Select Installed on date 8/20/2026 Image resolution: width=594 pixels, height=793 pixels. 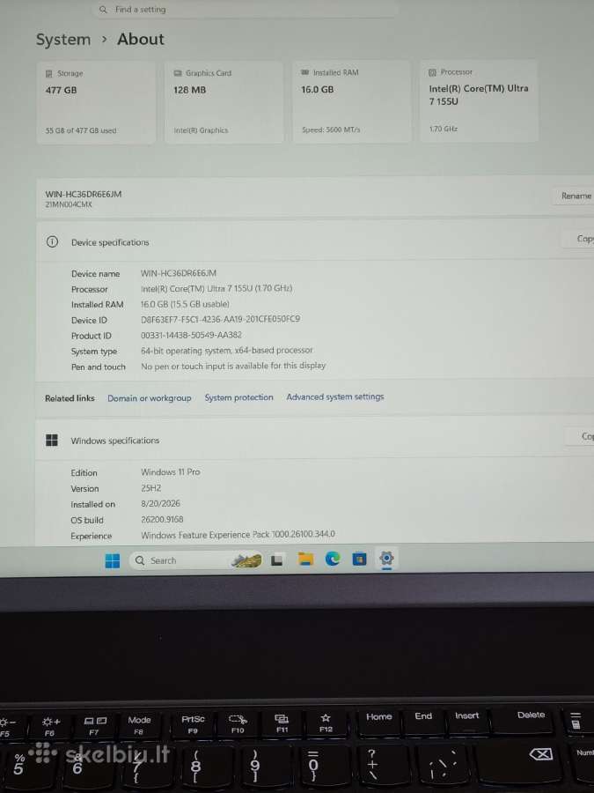160,504
